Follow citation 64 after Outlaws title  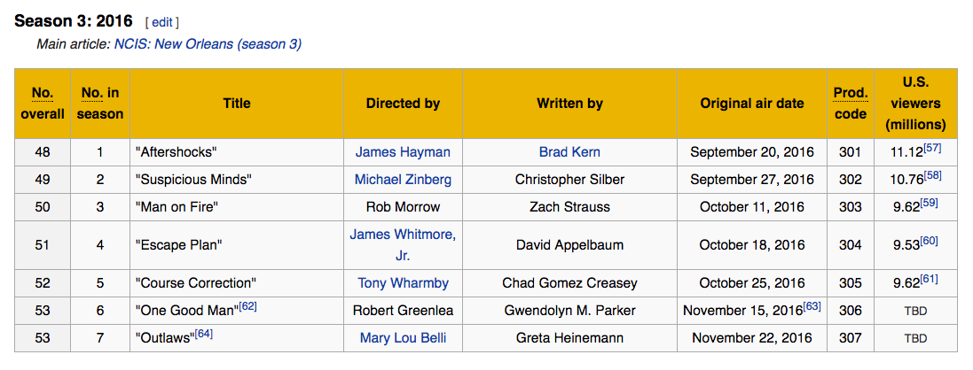click(204, 334)
